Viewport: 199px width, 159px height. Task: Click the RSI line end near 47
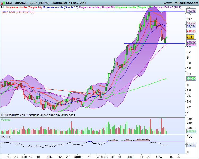[x=166, y=145]
